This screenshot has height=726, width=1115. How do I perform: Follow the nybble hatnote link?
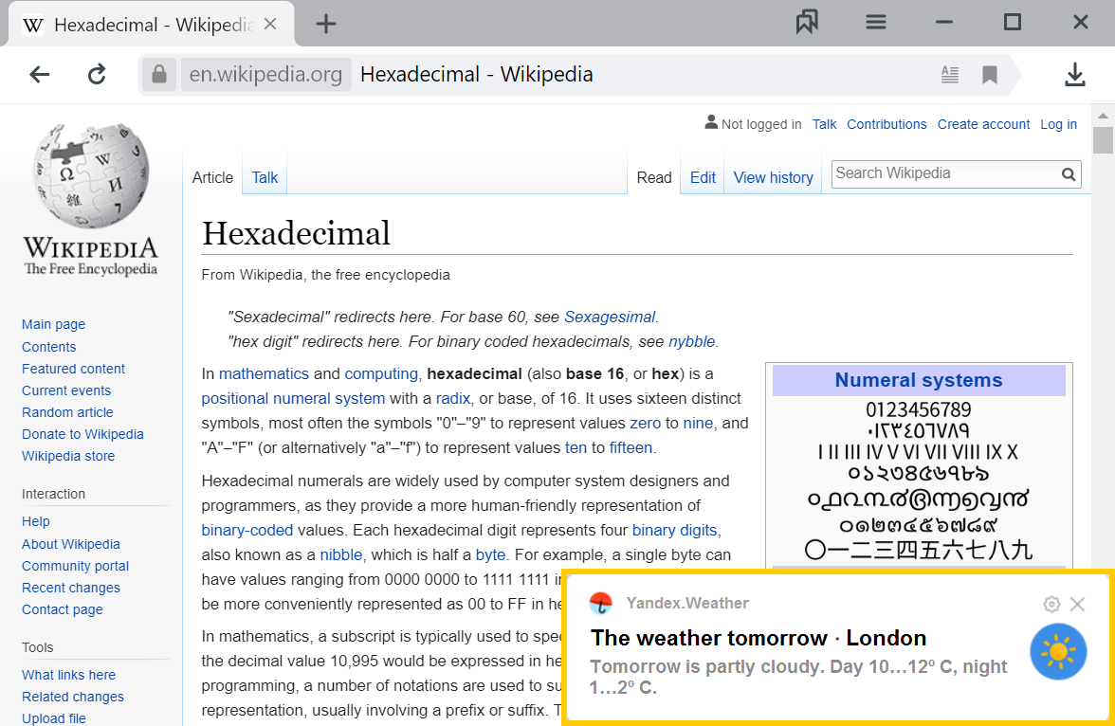pos(691,342)
